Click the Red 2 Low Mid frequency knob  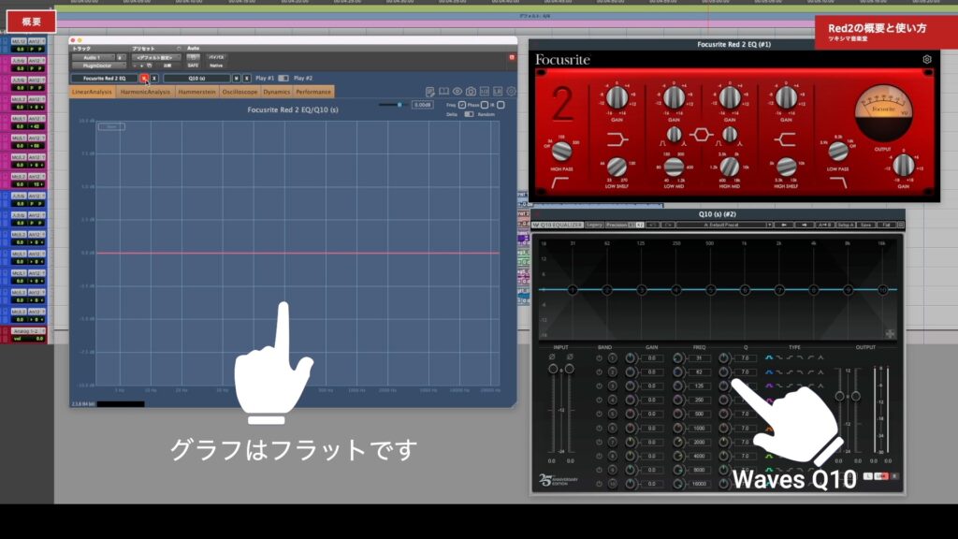point(674,167)
